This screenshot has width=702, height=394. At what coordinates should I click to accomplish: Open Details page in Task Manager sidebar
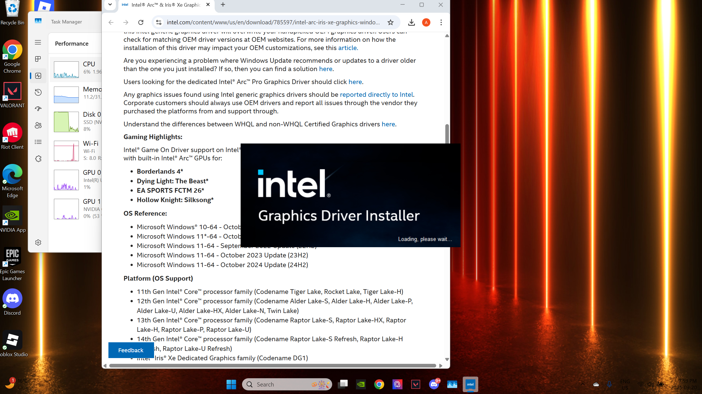(x=38, y=142)
